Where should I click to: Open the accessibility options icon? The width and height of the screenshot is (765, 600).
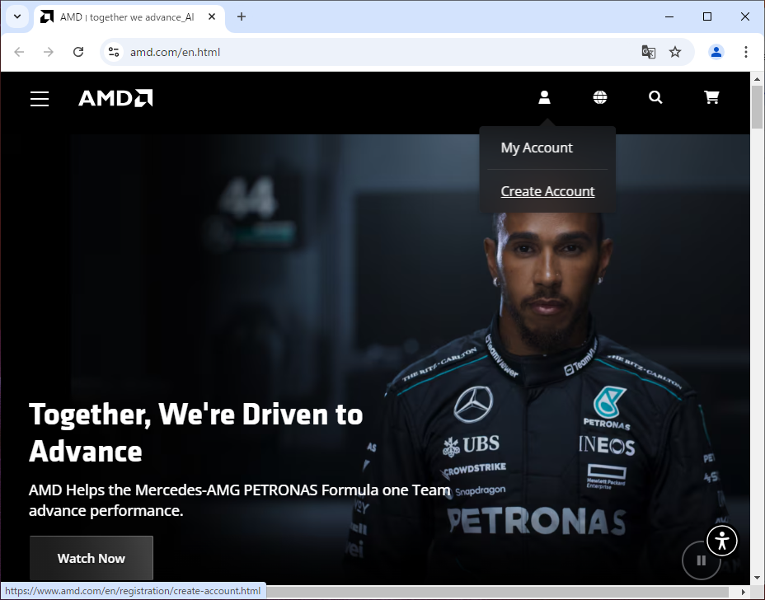point(722,541)
